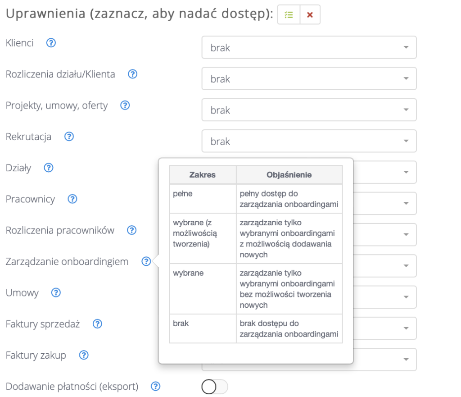Click the red X clear-all permissions button
This screenshot has height=397, width=461.
[310, 14]
